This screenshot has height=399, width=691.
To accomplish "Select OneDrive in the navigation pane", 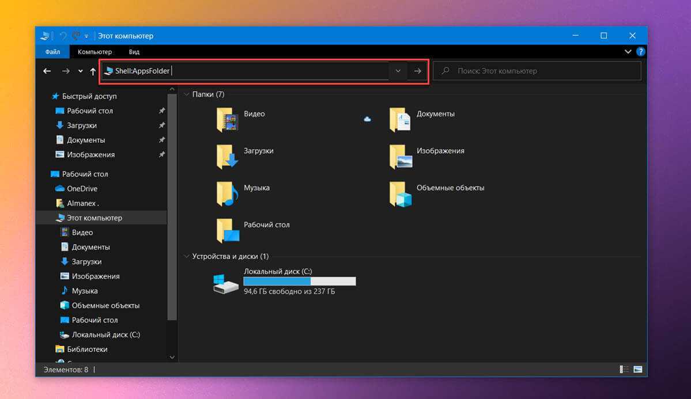I will pos(82,188).
